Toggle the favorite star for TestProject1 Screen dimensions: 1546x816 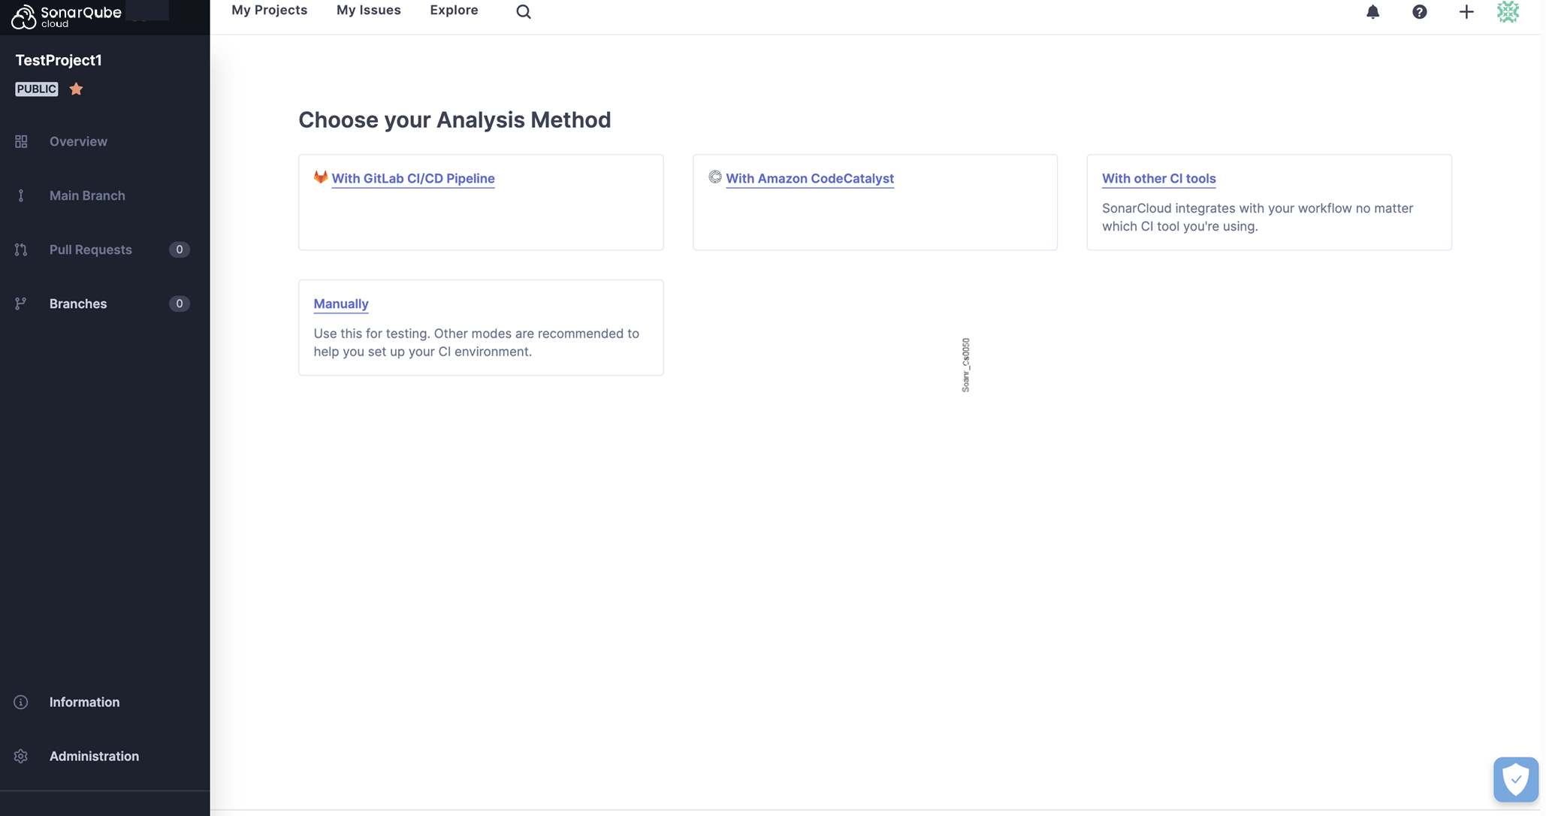[76, 89]
